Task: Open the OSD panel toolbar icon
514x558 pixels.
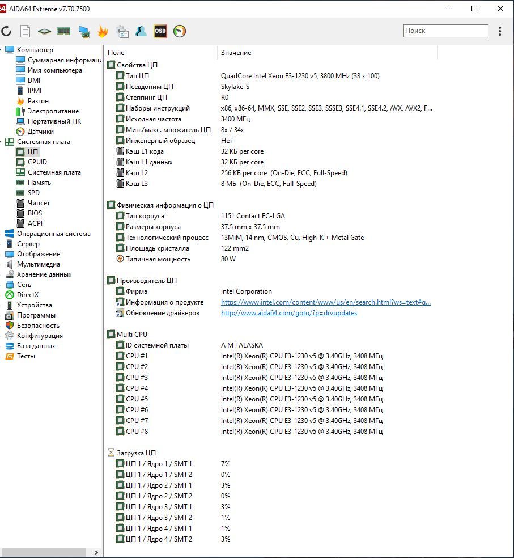Action: pos(160,31)
